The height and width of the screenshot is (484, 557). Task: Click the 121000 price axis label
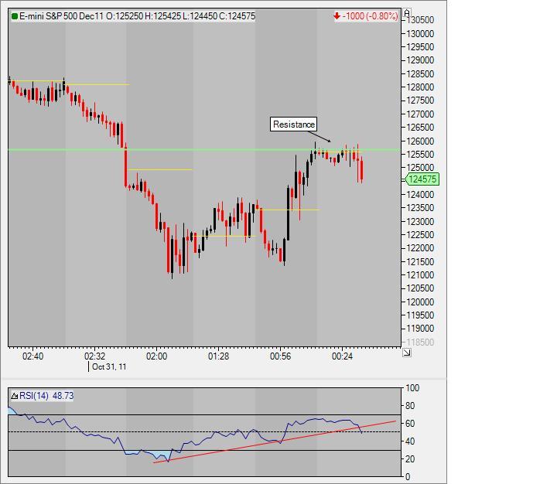[420, 275]
